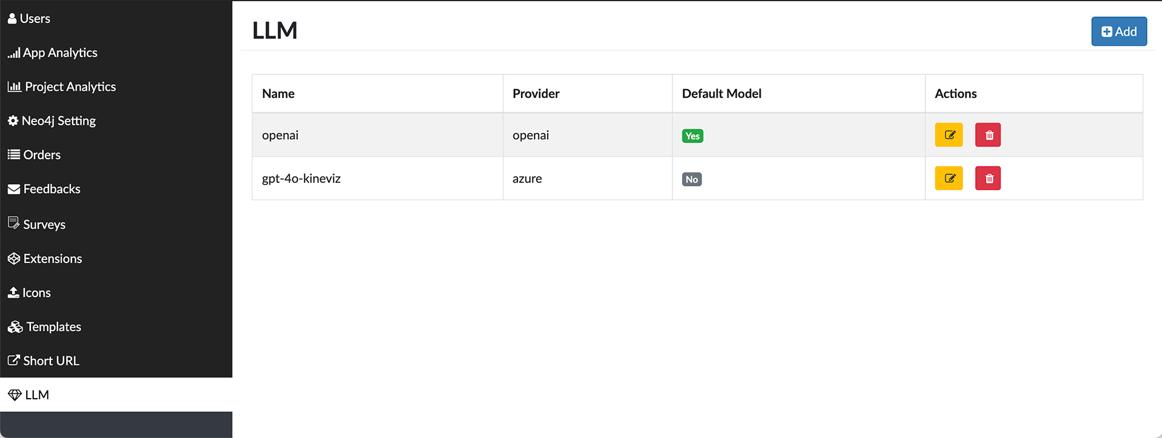Go to Project Analytics page
The height and width of the screenshot is (438, 1162).
[70, 87]
